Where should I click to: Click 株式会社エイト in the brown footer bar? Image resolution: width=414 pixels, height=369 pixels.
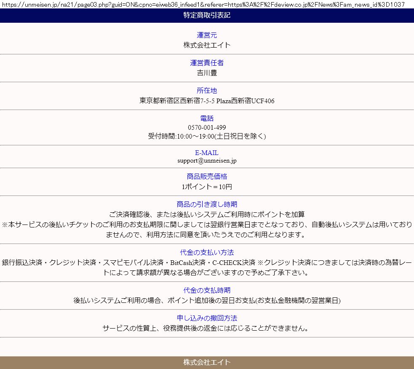click(207, 362)
